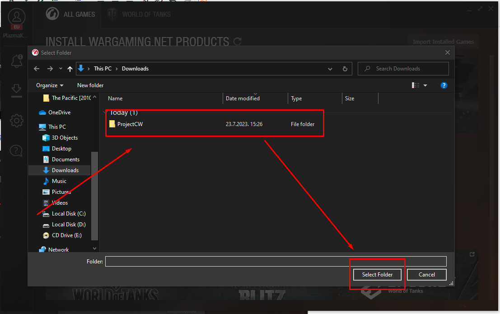Click the blue Downloads arrow icon in address bar
500x314 pixels.
81,68
